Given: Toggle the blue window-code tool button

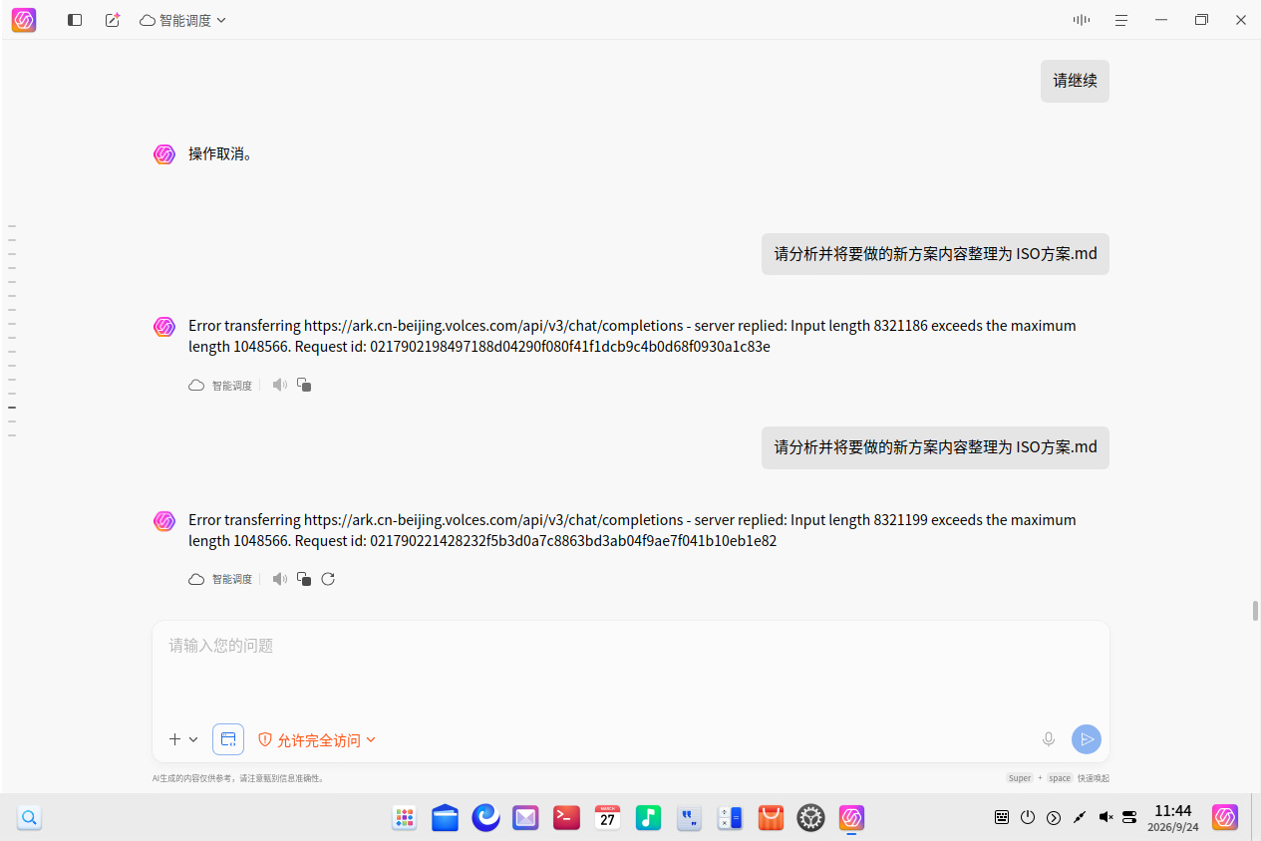Looking at the screenshot, I should point(228,739).
